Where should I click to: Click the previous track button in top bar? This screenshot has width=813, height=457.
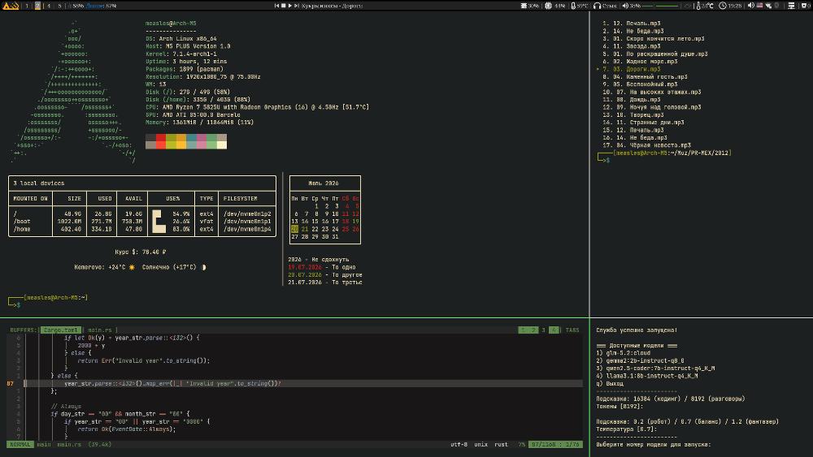[277, 6]
